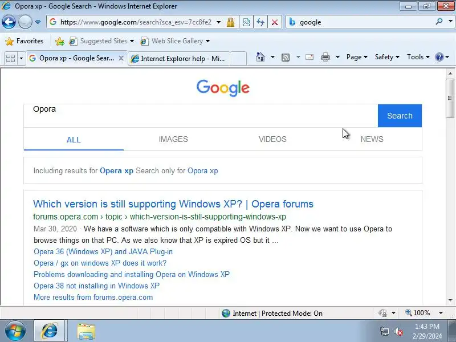Show Quick Tabs thumbnail grid
This screenshot has height=342, width=456.
[x=10, y=59]
